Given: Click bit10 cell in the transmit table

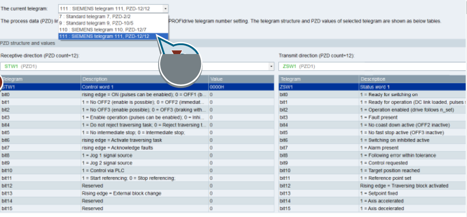Looking at the screenshot, I should (x=319, y=171).
